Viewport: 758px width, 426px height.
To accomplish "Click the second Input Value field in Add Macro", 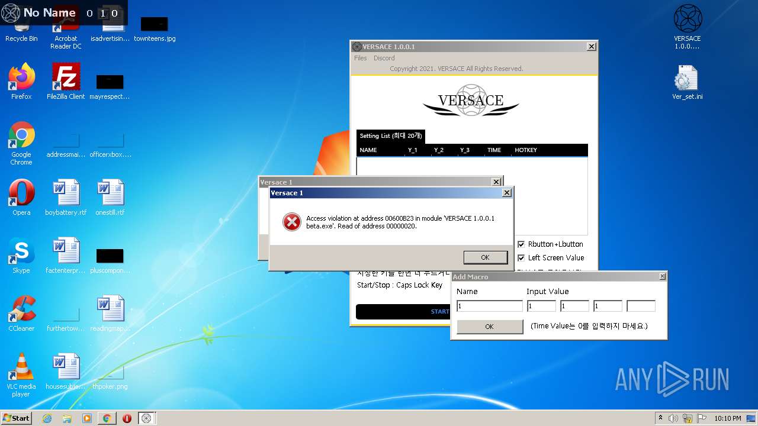I will pyautogui.click(x=574, y=306).
